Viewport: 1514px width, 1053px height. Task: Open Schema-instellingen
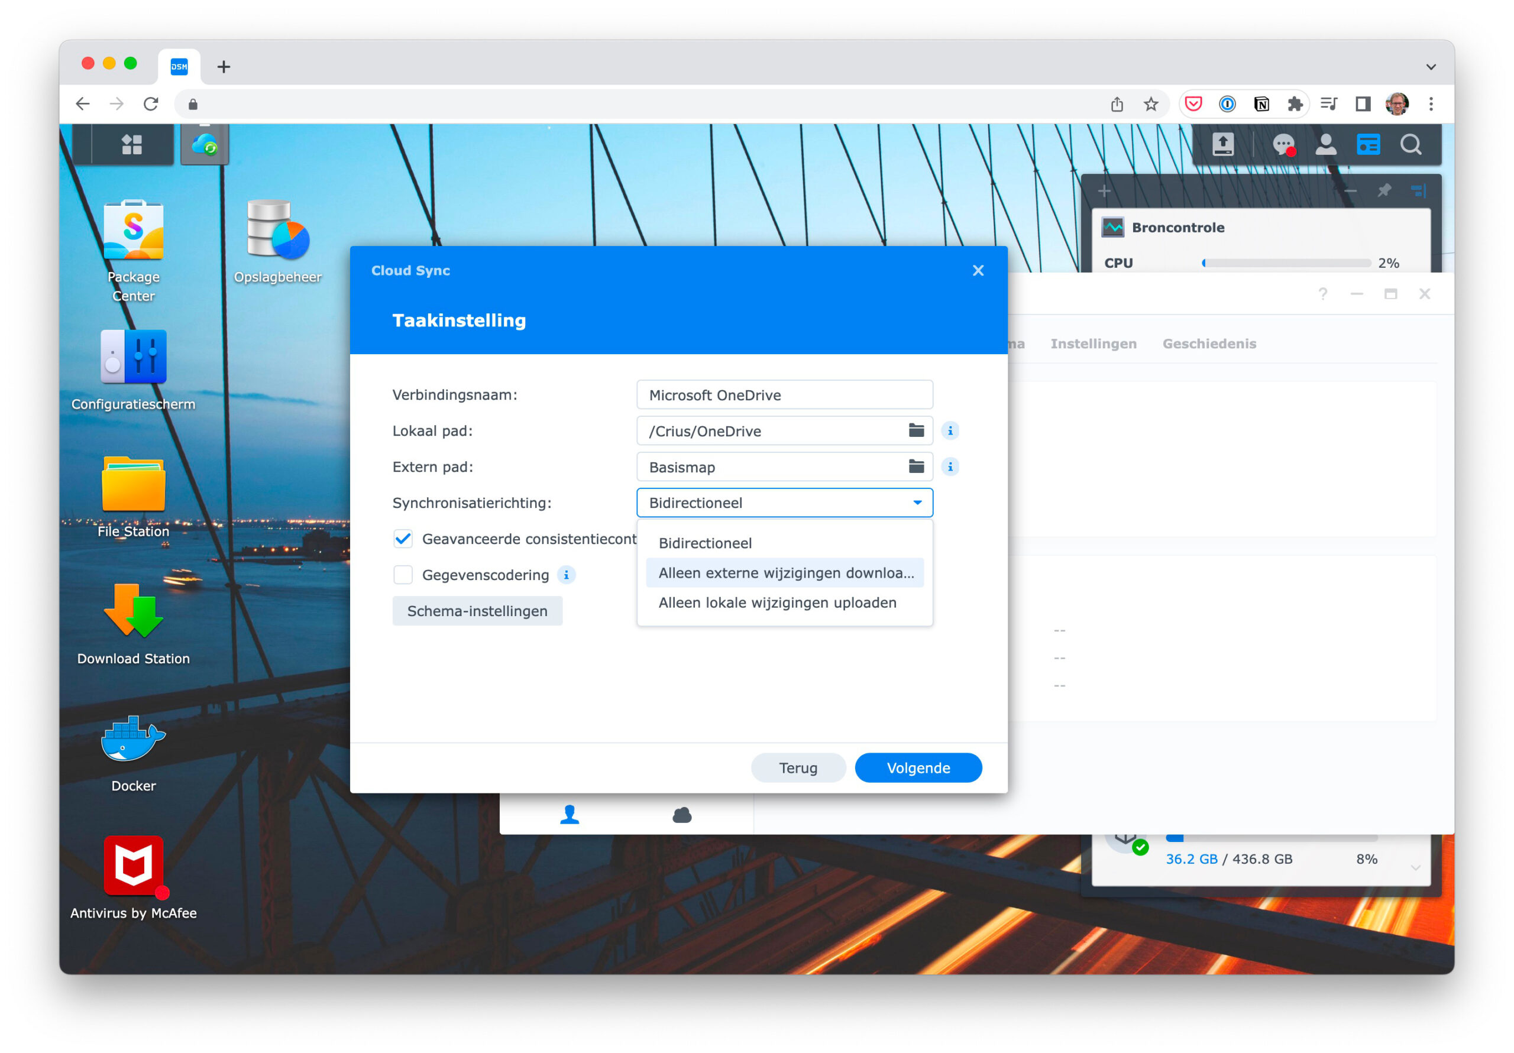click(477, 611)
